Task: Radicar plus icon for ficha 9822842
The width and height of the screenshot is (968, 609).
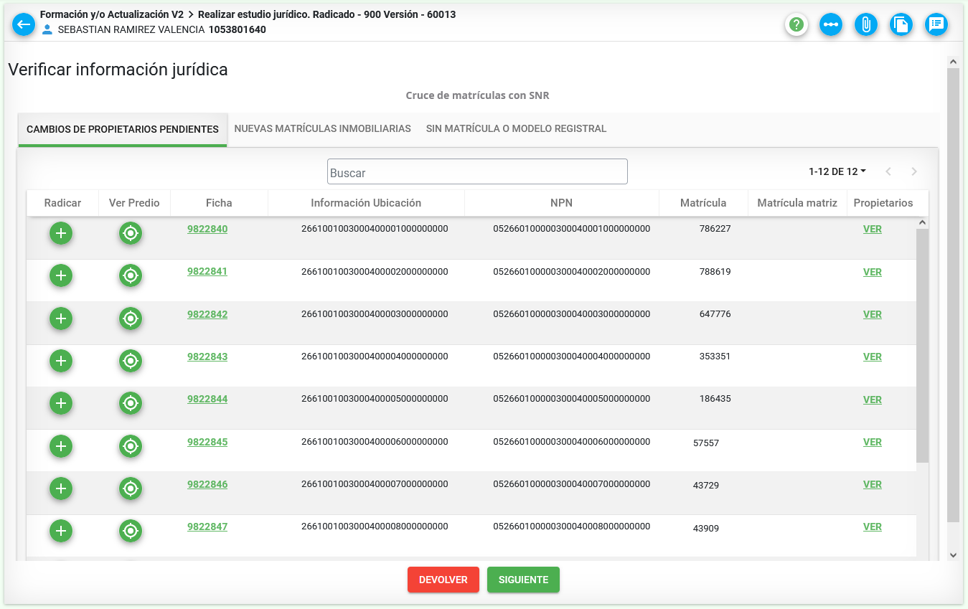Action: (61, 318)
